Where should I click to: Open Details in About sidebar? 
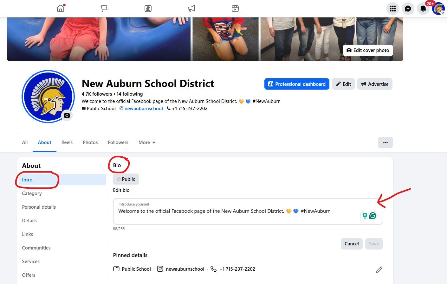coord(62,221)
